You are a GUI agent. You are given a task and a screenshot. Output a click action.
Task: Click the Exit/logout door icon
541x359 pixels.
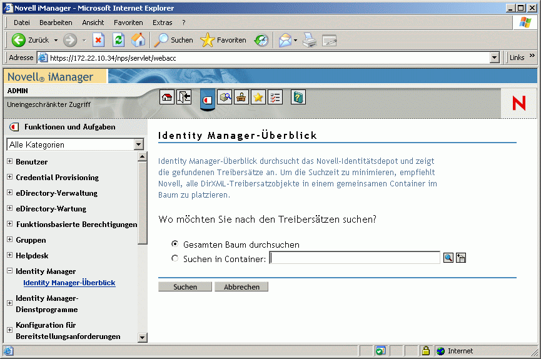[x=184, y=98]
